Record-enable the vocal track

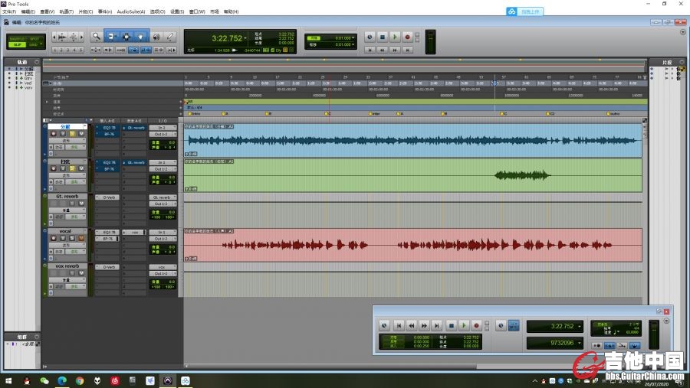coord(54,238)
